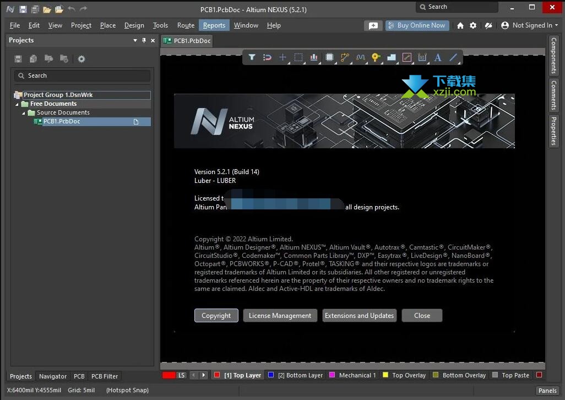The height and width of the screenshot is (400, 565).
Task: Open Projects panel gear settings
Action: [82, 59]
